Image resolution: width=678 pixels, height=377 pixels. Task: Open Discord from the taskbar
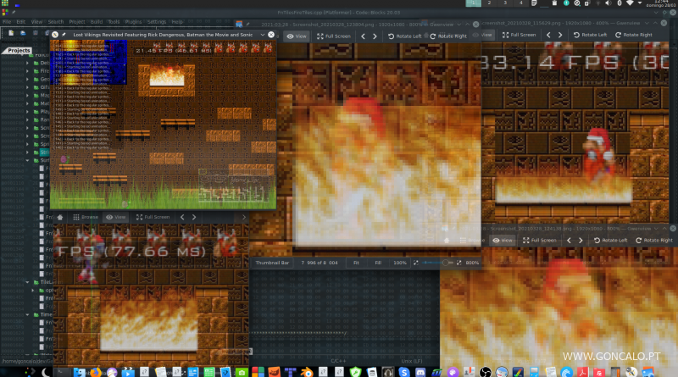(420, 372)
